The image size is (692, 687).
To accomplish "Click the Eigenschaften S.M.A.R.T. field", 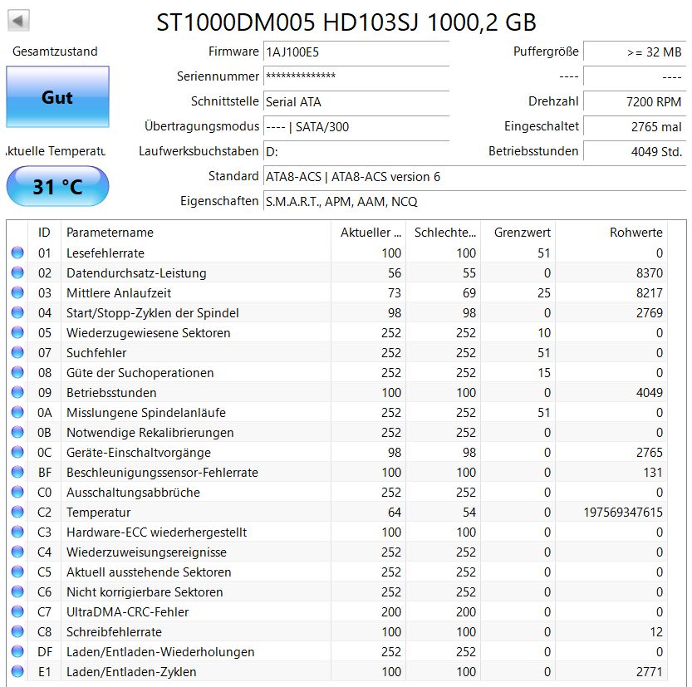I will point(474,202).
